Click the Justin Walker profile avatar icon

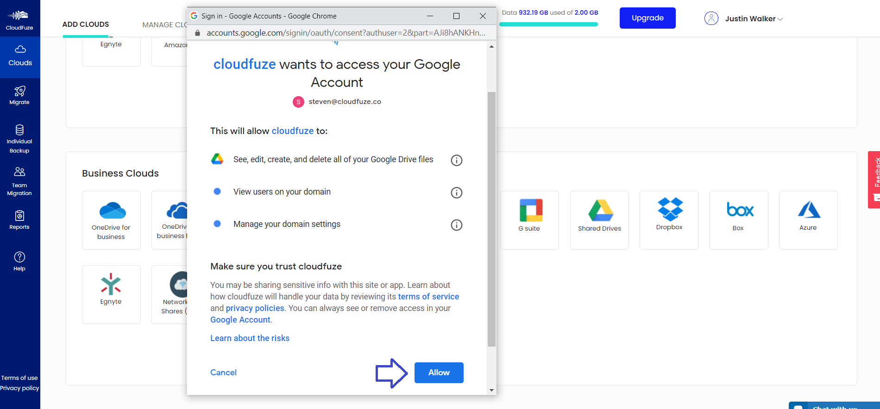pos(711,18)
